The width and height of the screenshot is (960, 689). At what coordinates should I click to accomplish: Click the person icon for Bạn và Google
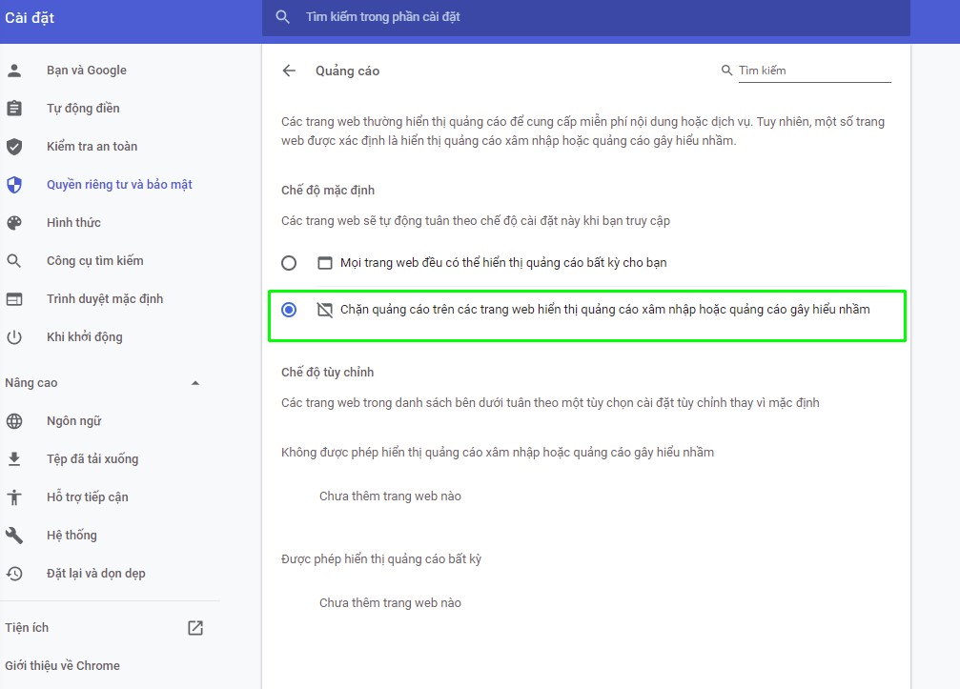[14, 71]
